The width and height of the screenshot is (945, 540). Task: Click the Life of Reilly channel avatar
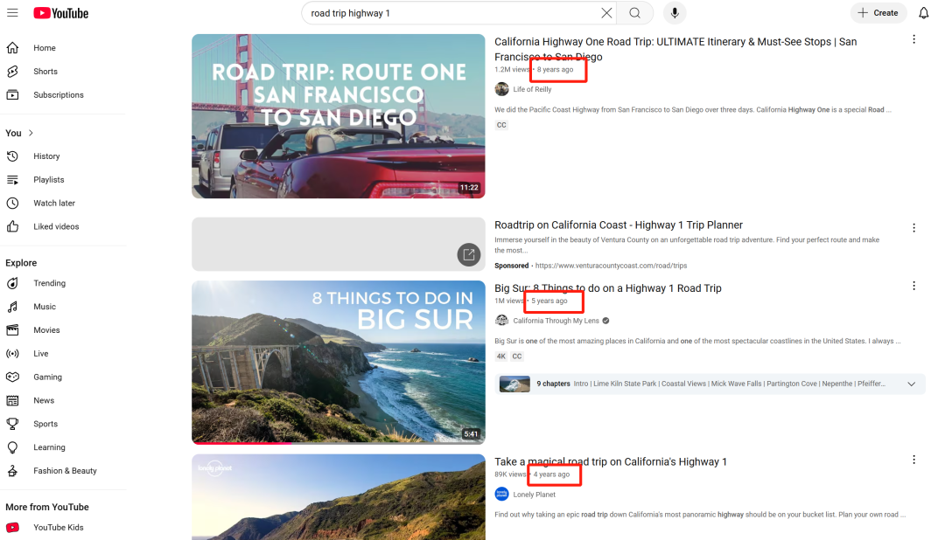tap(501, 89)
